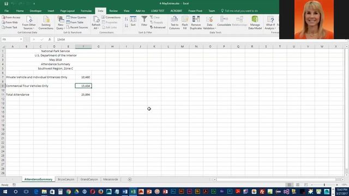Click Remove Duplicates
The image size is (349, 196).
tap(196, 23)
